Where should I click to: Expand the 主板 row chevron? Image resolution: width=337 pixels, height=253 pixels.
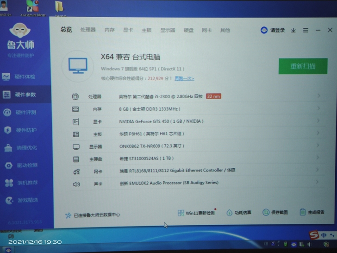(x=318, y=133)
